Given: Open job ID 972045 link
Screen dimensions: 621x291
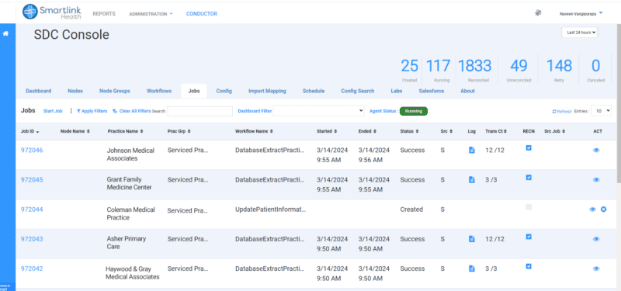Looking at the screenshot, I should click(32, 180).
